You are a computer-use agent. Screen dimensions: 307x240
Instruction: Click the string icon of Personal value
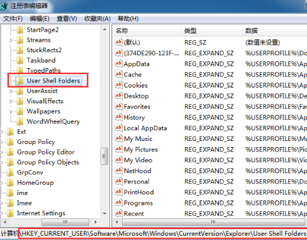pyautogui.click(x=119, y=181)
